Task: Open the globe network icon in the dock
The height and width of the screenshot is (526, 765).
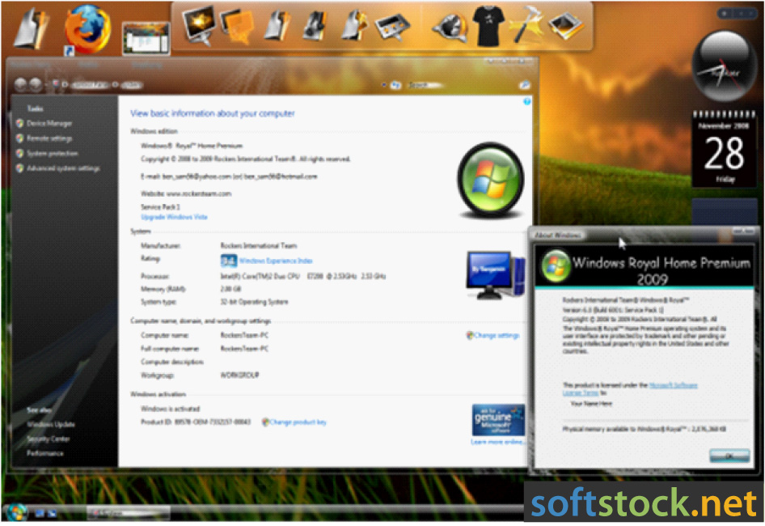Action: point(450,27)
